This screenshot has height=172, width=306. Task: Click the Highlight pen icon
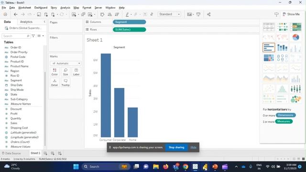127,14
